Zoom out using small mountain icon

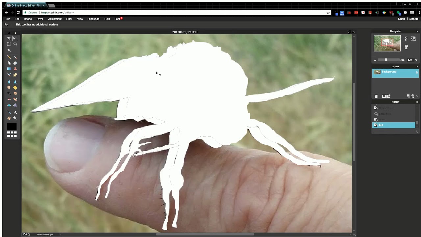(x=375, y=60)
